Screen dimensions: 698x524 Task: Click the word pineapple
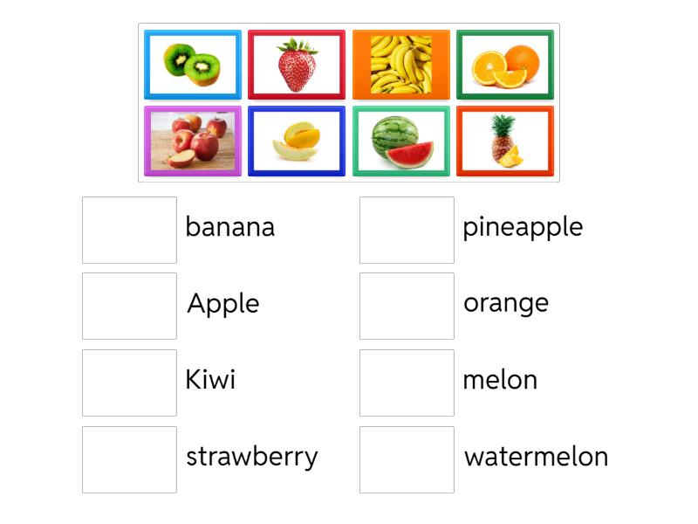pyautogui.click(x=522, y=227)
